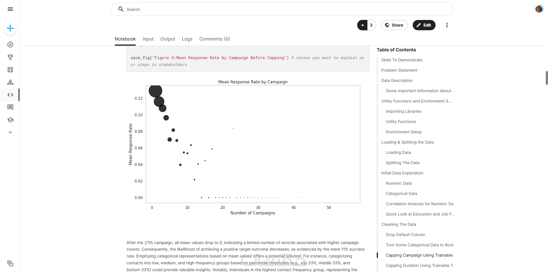The width and height of the screenshot is (548, 272).
Task: Upvote this notebook
Action: tap(362, 25)
